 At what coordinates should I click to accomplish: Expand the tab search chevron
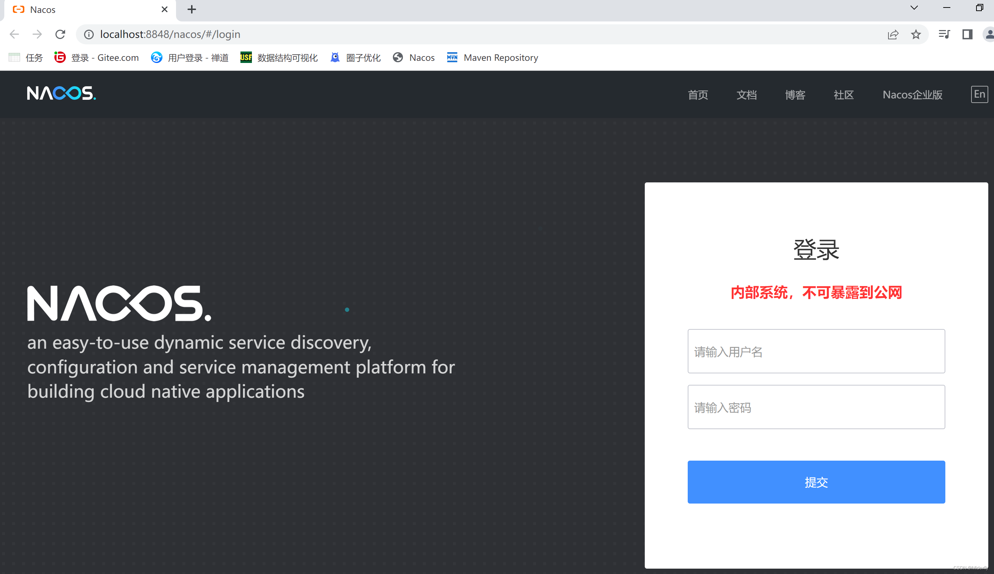pos(914,8)
